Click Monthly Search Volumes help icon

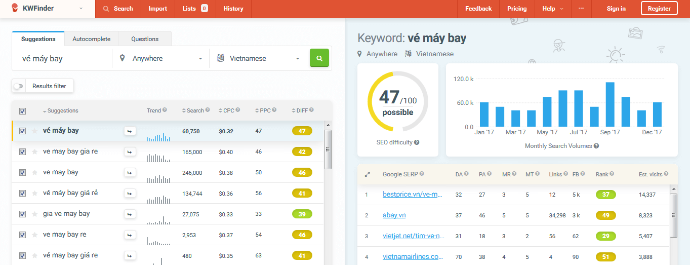coord(596,146)
